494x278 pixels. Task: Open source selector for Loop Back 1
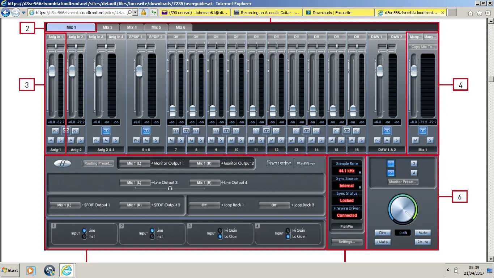click(204, 205)
